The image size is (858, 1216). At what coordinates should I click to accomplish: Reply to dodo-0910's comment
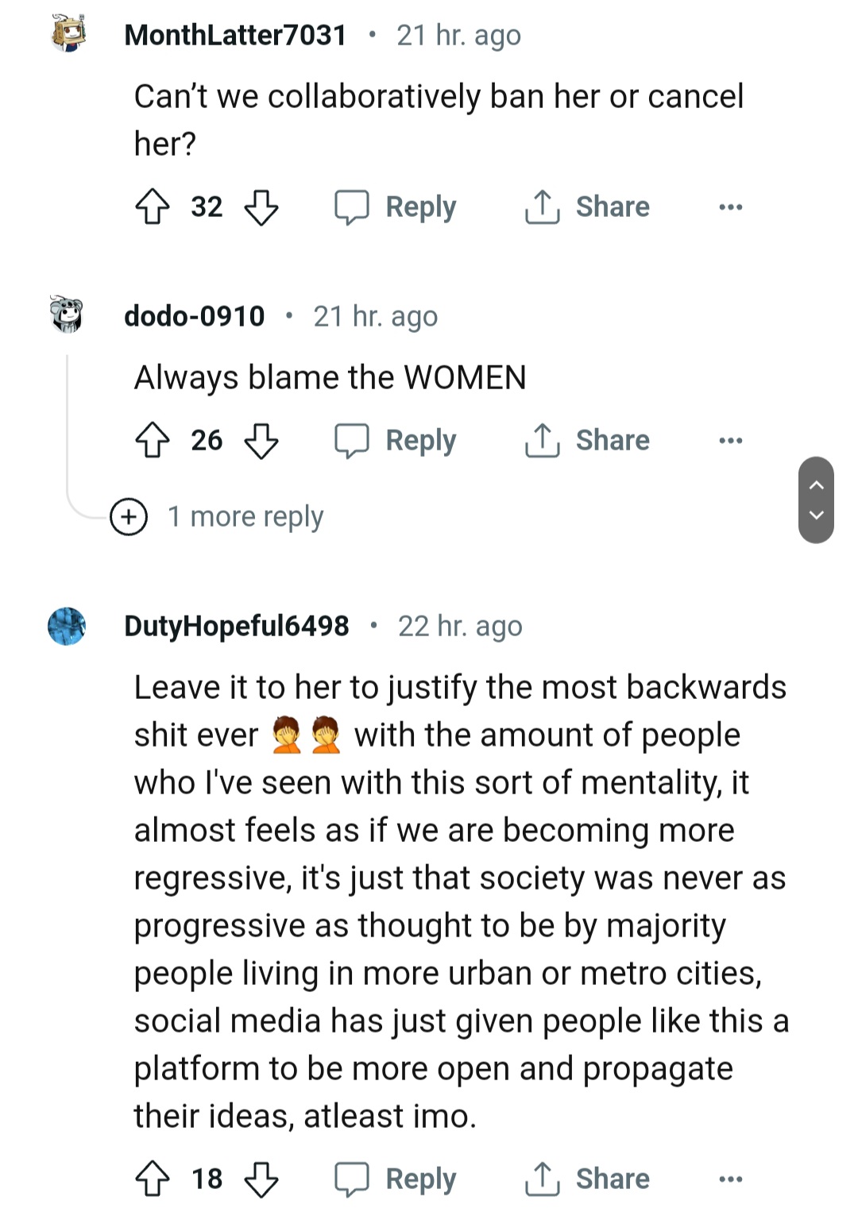[396, 441]
